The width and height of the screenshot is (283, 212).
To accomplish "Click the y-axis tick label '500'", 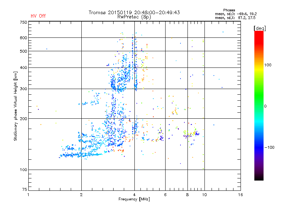I will click(23, 51).
